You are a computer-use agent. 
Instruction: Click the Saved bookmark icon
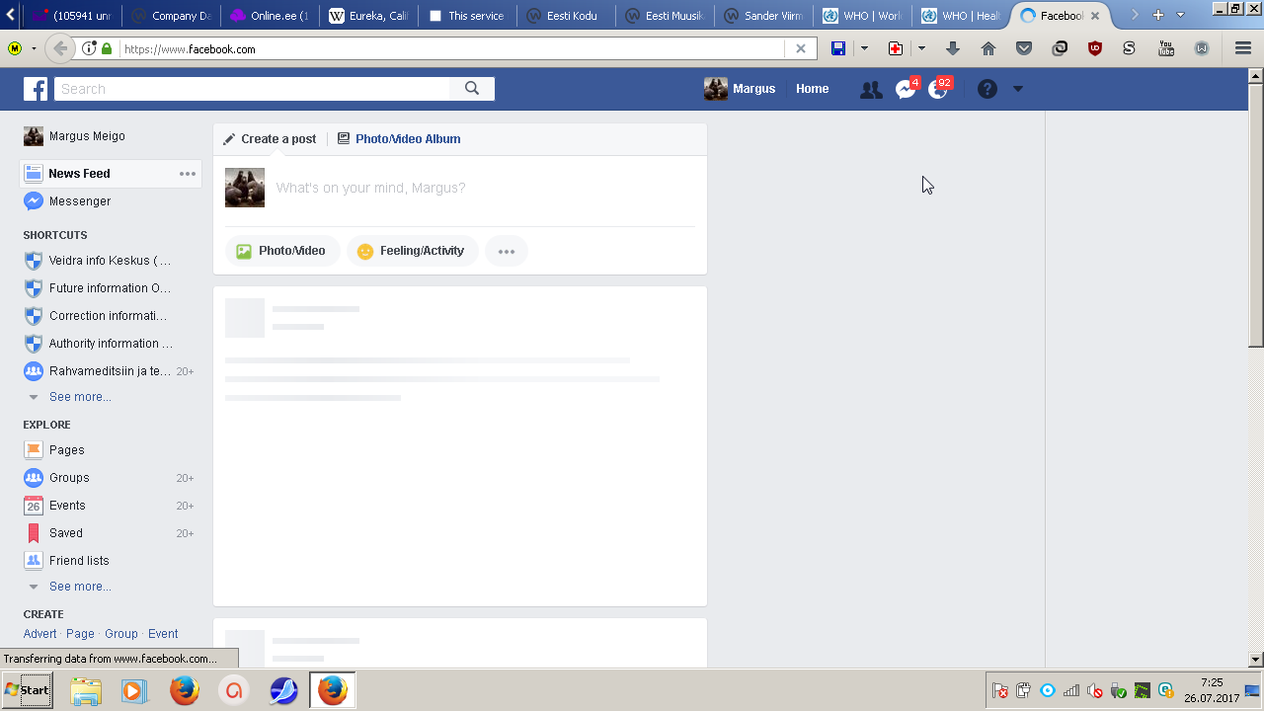(x=34, y=533)
